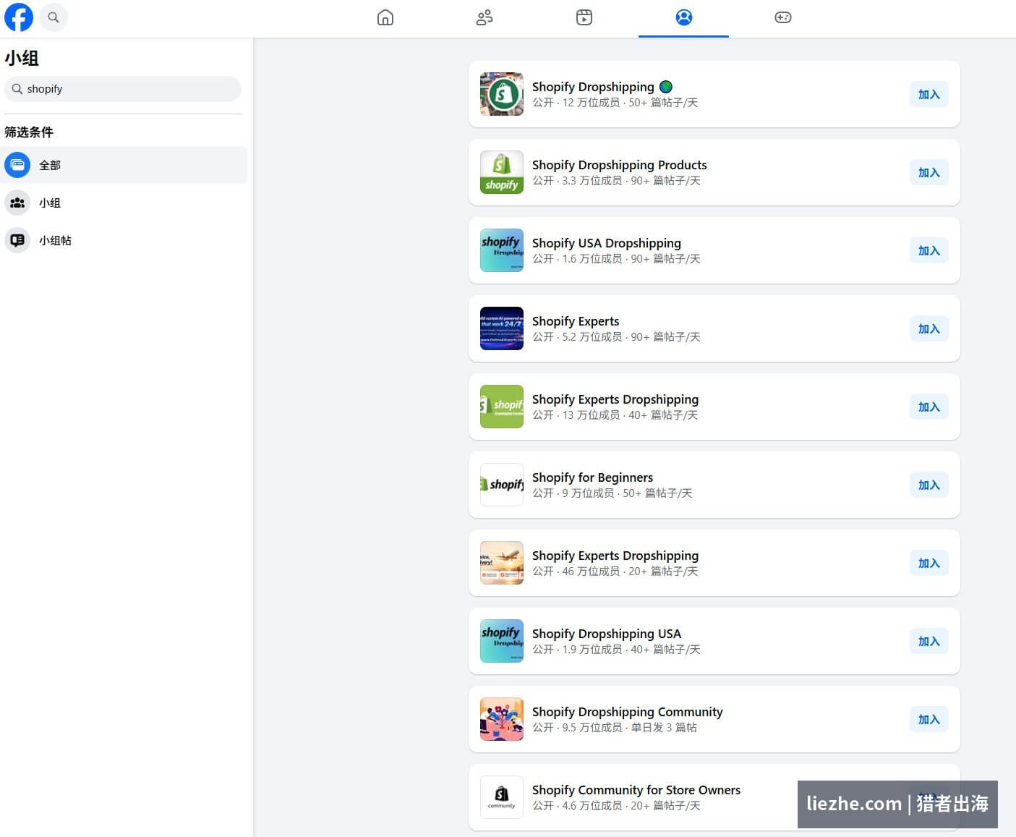Screen dimensions: 1016x837
Task: Open the Video reels tab icon
Action: (x=584, y=17)
